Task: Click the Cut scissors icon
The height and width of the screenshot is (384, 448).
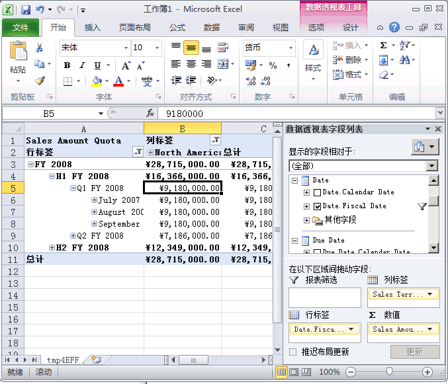Action: 40,48
